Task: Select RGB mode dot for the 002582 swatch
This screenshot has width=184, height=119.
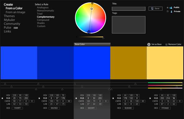Action: [39, 98]
